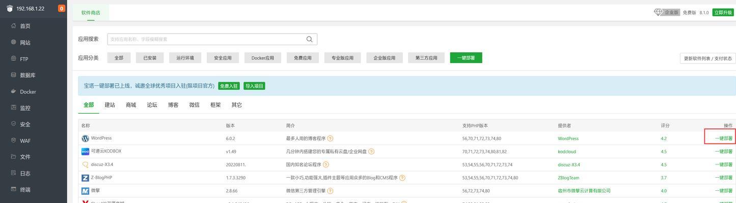Switch to the 其它 sub-tab

coord(236,105)
